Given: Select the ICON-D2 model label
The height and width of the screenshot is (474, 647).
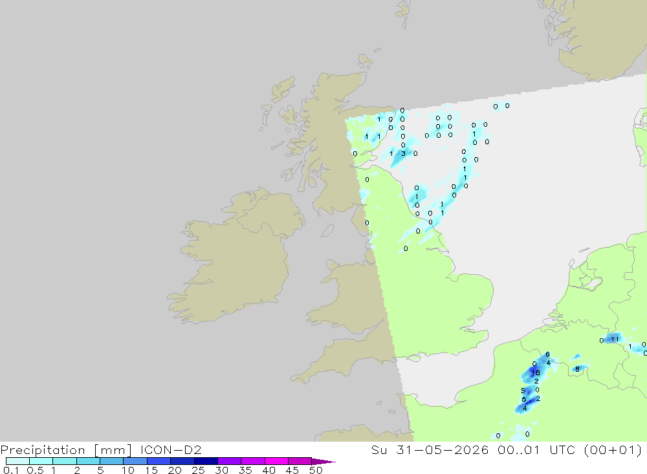Looking at the screenshot, I should click(171, 449).
